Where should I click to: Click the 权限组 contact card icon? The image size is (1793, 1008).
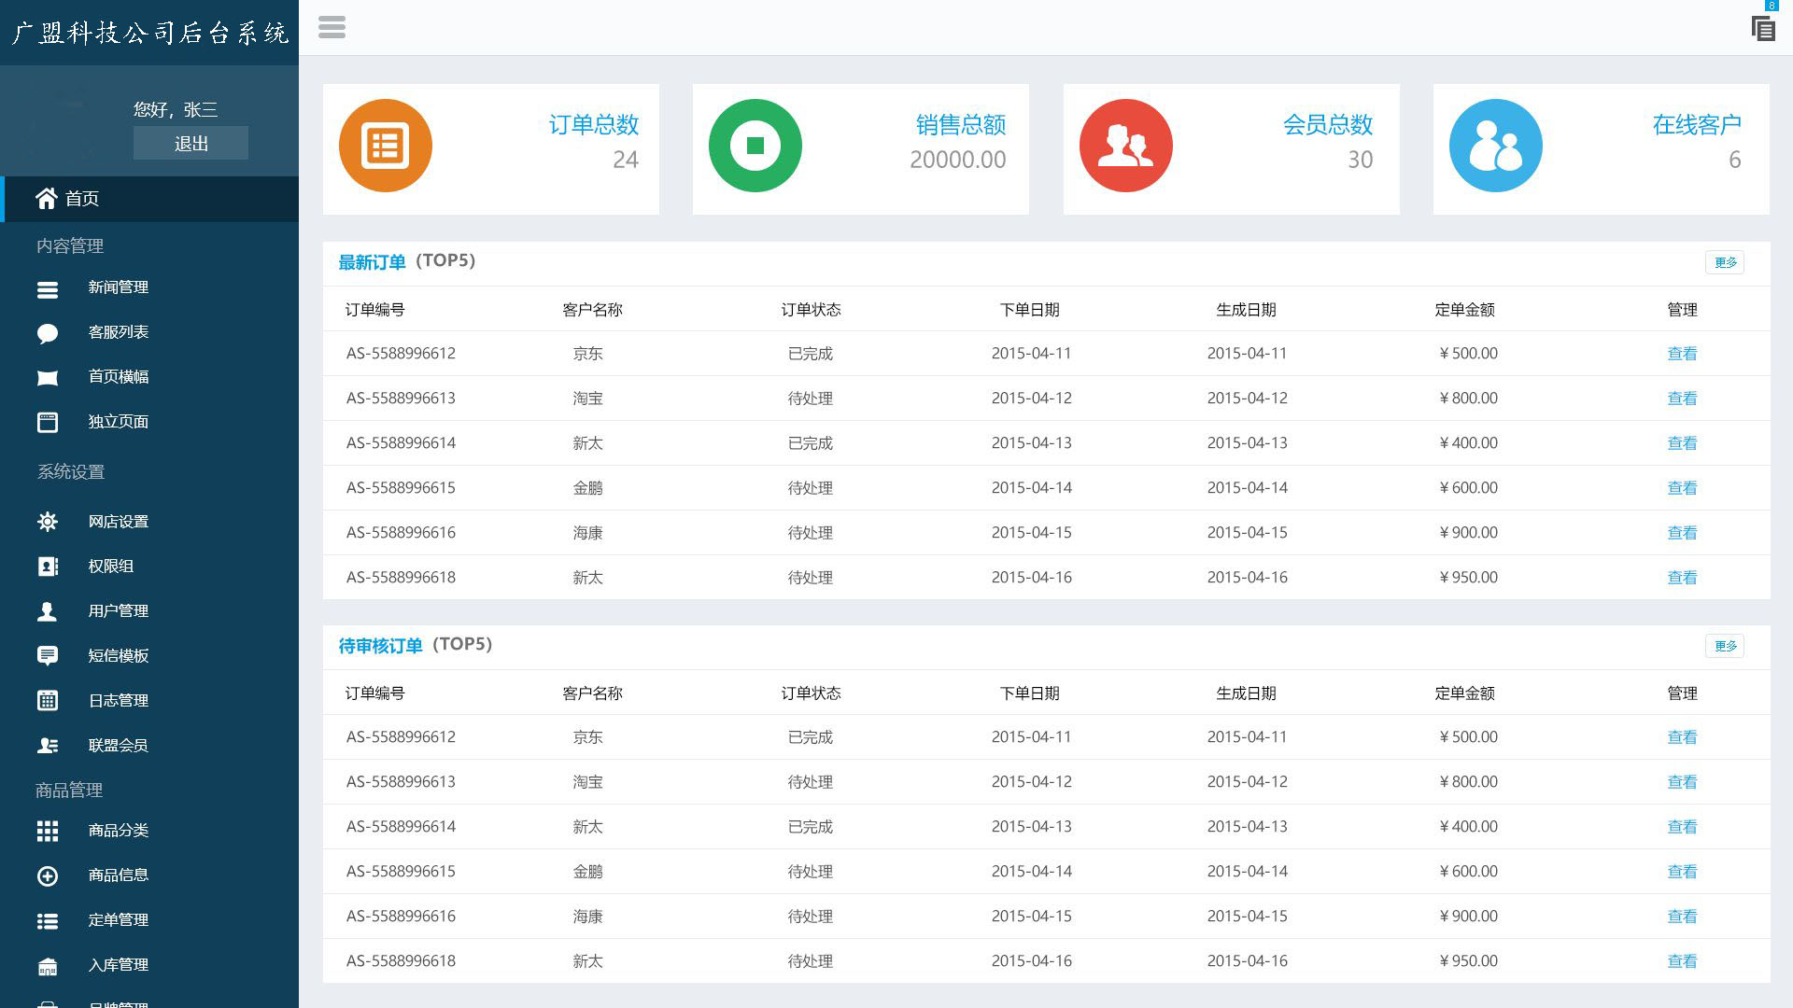tap(48, 567)
